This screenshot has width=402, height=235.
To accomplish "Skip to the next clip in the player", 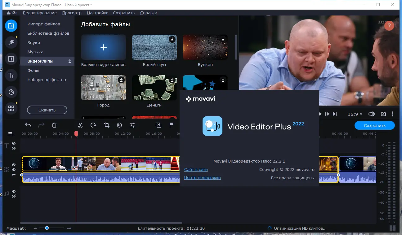I will point(334,114).
